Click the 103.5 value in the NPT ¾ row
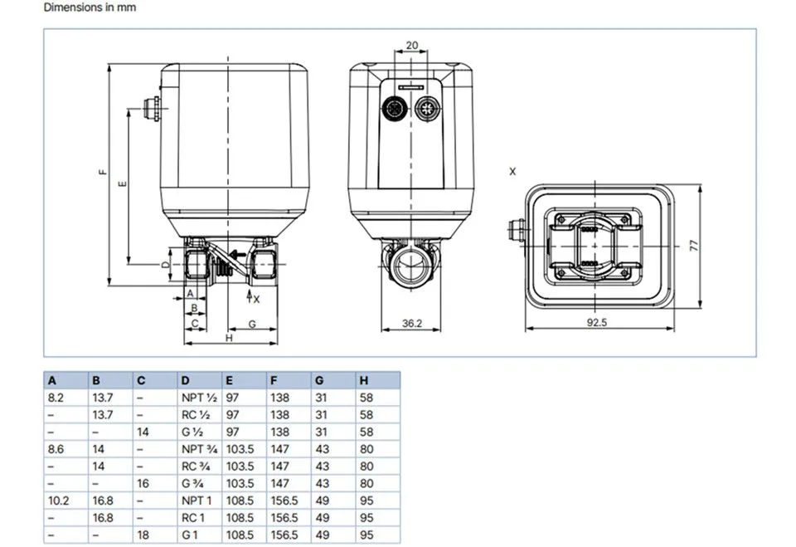 pyautogui.click(x=240, y=449)
